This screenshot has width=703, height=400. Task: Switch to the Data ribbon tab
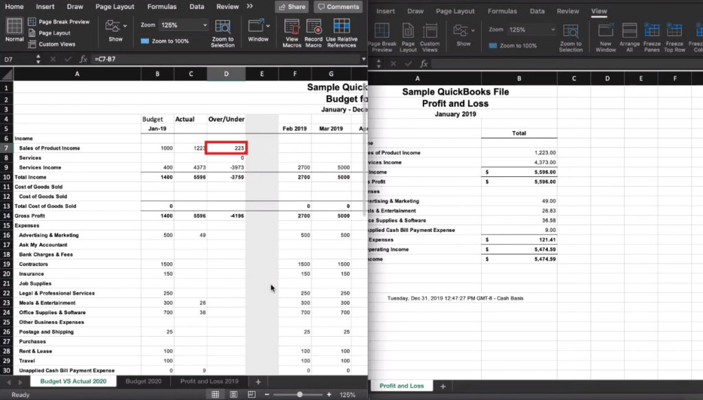[197, 6]
